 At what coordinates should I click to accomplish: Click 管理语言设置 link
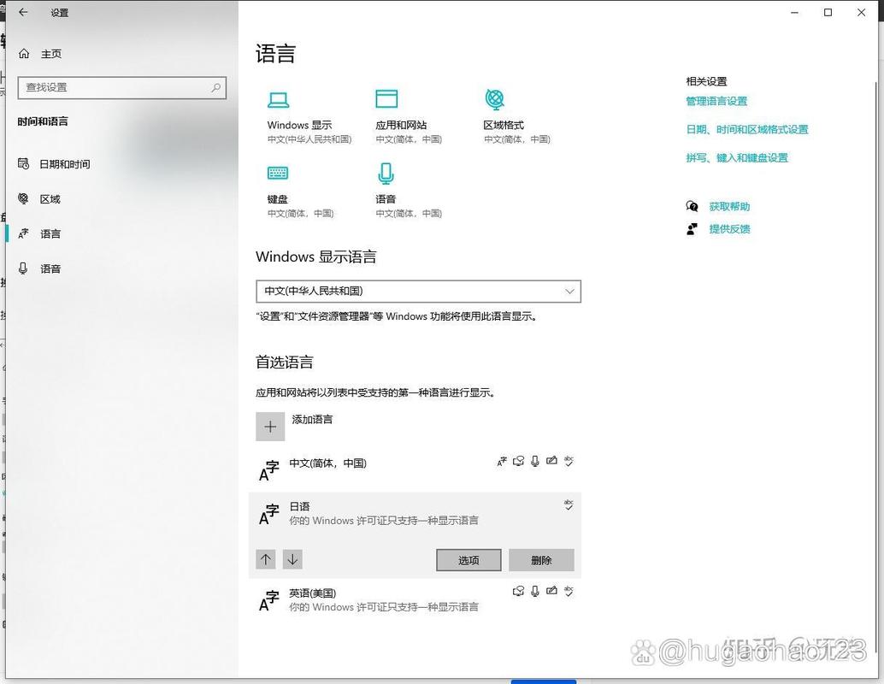pyautogui.click(x=715, y=100)
